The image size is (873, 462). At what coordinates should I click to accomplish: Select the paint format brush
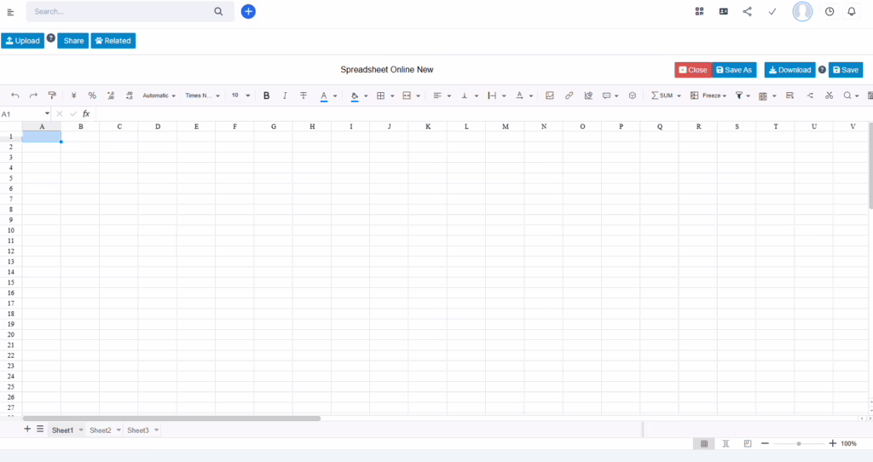52,95
